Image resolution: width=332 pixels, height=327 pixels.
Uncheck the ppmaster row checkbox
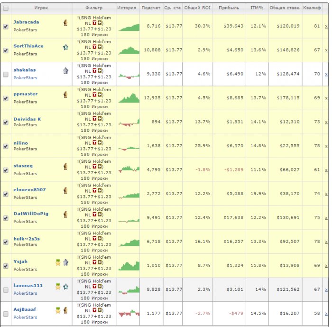click(6, 98)
